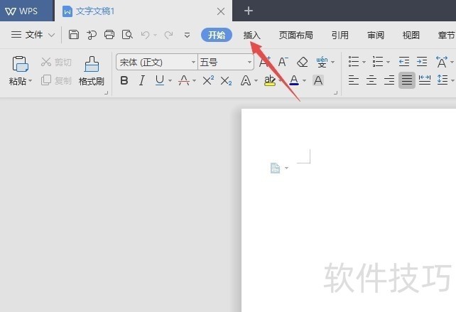The image size is (456, 312).
Task: Expand the numbered list dropdown arrow
Action: [388, 62]
